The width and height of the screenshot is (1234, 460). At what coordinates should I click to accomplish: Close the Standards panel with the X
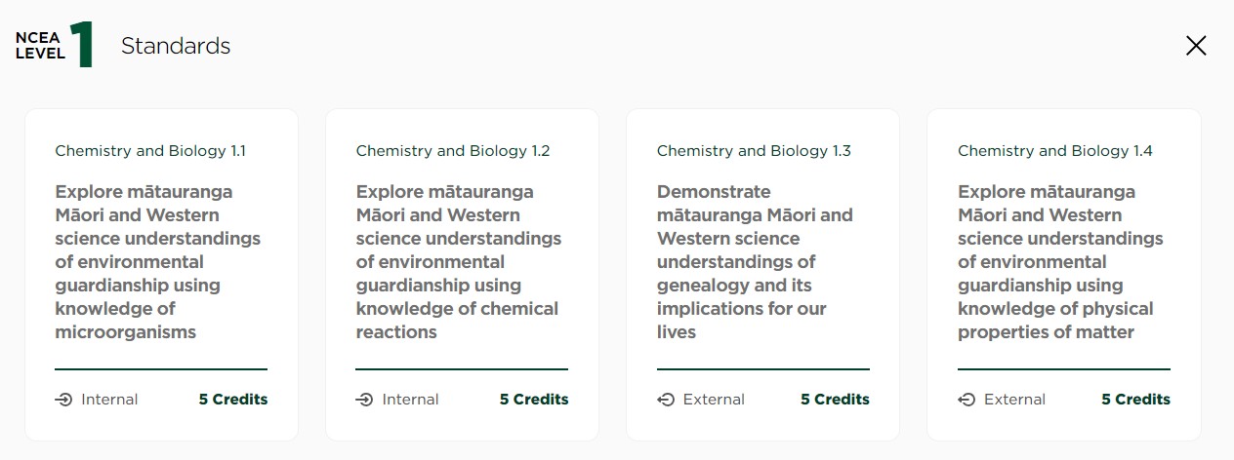click(x=1196, y=46)
